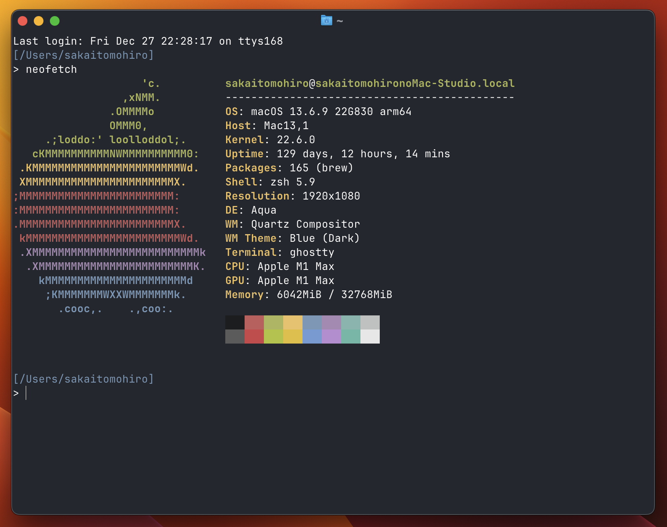Click the bright red swatch in lower palette row
This screenshot has width=667, height=527.
(254, 337)
